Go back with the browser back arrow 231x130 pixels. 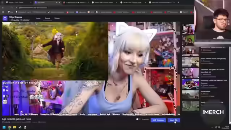tap(3, 8)
